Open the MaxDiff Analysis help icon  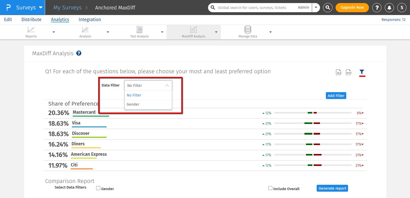(x=79, y=53)
